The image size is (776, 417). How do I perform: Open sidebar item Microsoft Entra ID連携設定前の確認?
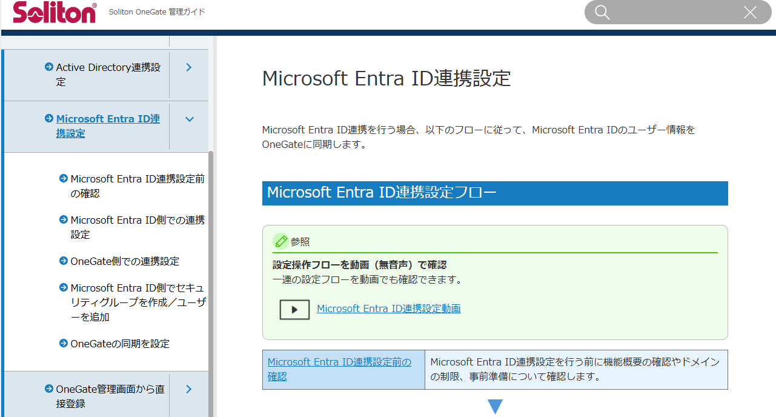coord(138,186)
